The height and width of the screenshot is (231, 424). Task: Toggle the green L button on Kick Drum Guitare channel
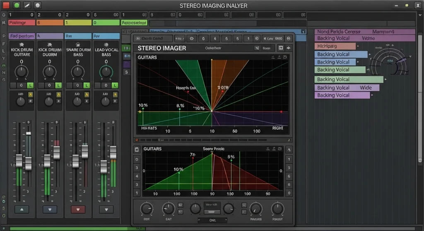click(30, 85)
